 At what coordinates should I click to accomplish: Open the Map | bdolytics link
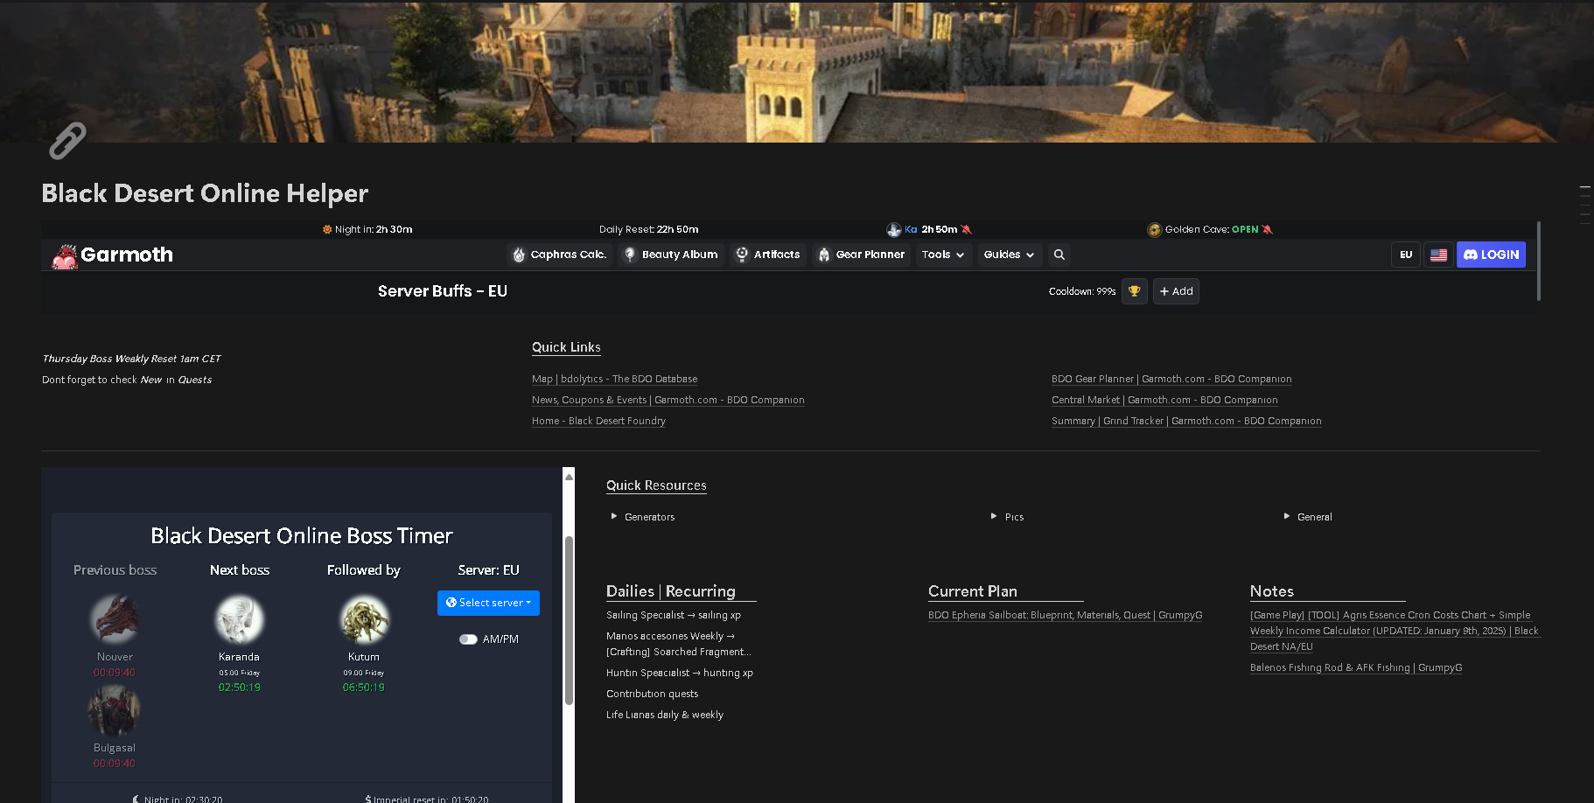[x=614, y=379]
